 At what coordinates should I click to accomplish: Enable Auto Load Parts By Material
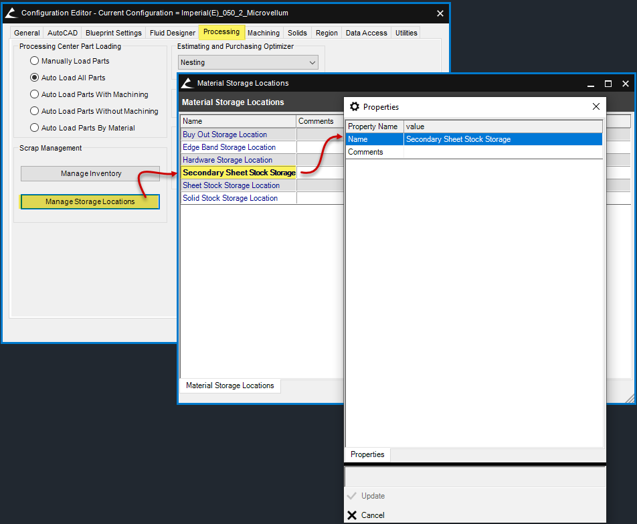pyautogui.click(x=35, y=128)
